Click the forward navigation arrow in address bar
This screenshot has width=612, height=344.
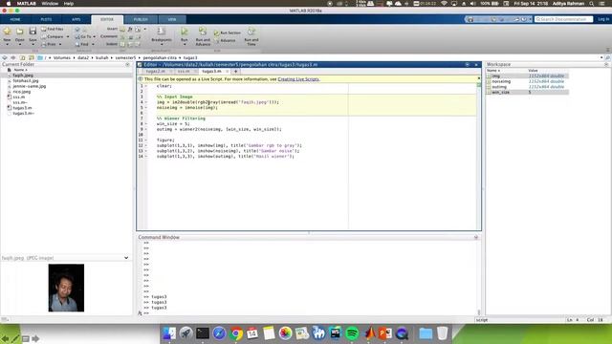tap(12, 57)
